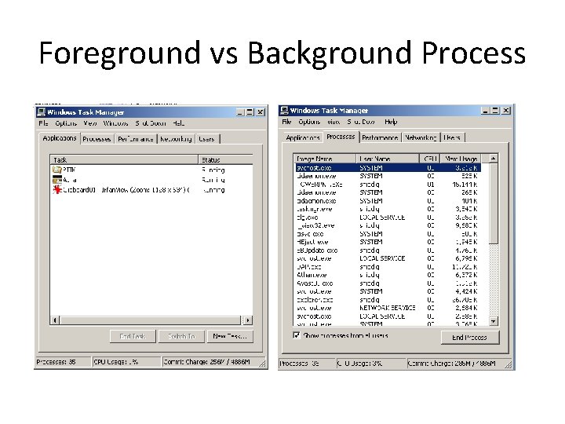Open Shut Down menu in left Task Manager
The width and height of the screenshot is (565, 424).
pyautogui.click(x=151, y=123)
